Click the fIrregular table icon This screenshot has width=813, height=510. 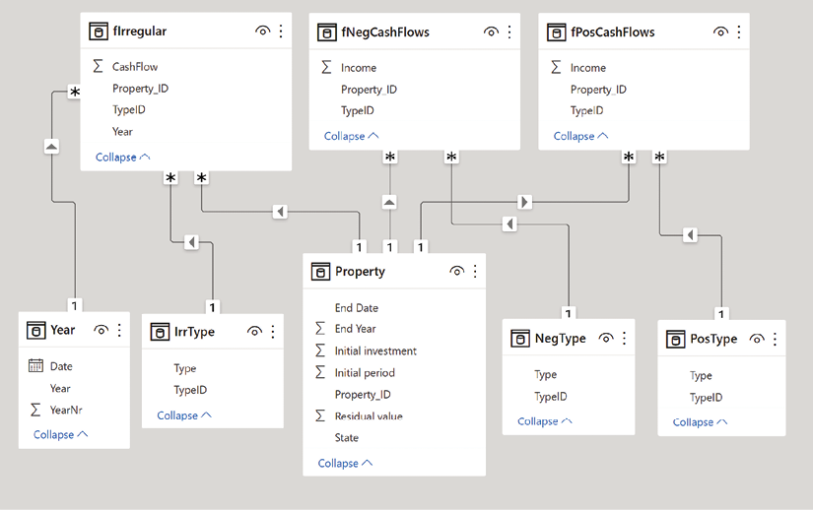(99, 32)
